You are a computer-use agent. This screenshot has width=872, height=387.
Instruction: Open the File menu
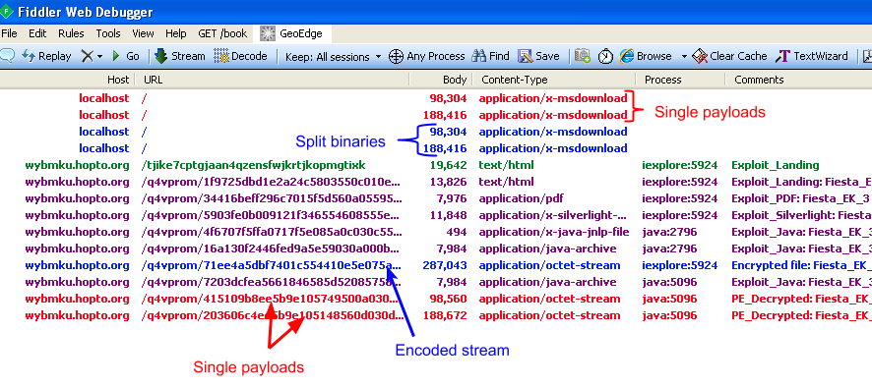(x=10, y=33)
